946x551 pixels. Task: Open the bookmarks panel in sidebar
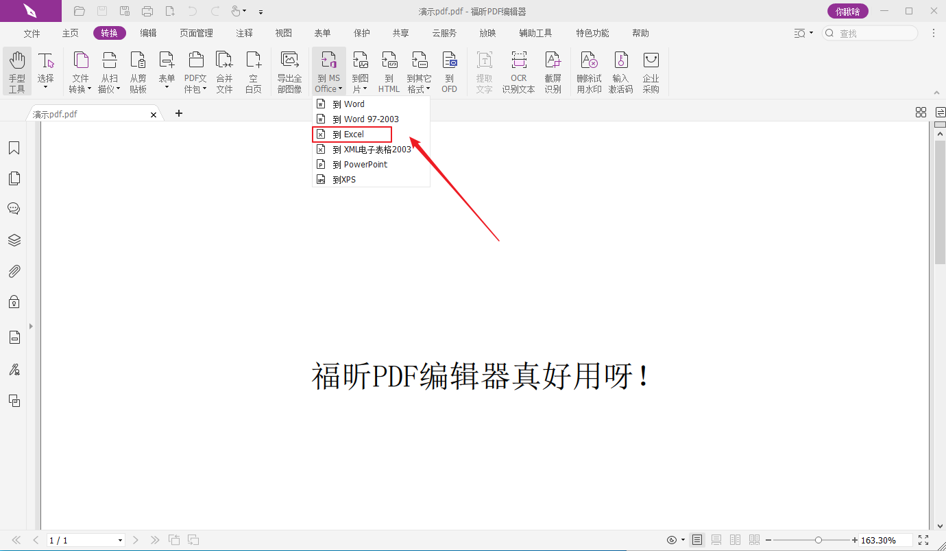(14, 148)
